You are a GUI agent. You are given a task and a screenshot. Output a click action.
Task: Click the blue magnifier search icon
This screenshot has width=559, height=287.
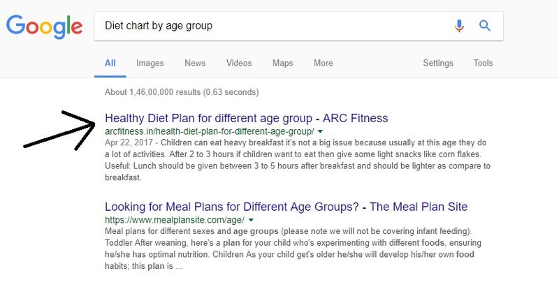(x=484, y=26)
